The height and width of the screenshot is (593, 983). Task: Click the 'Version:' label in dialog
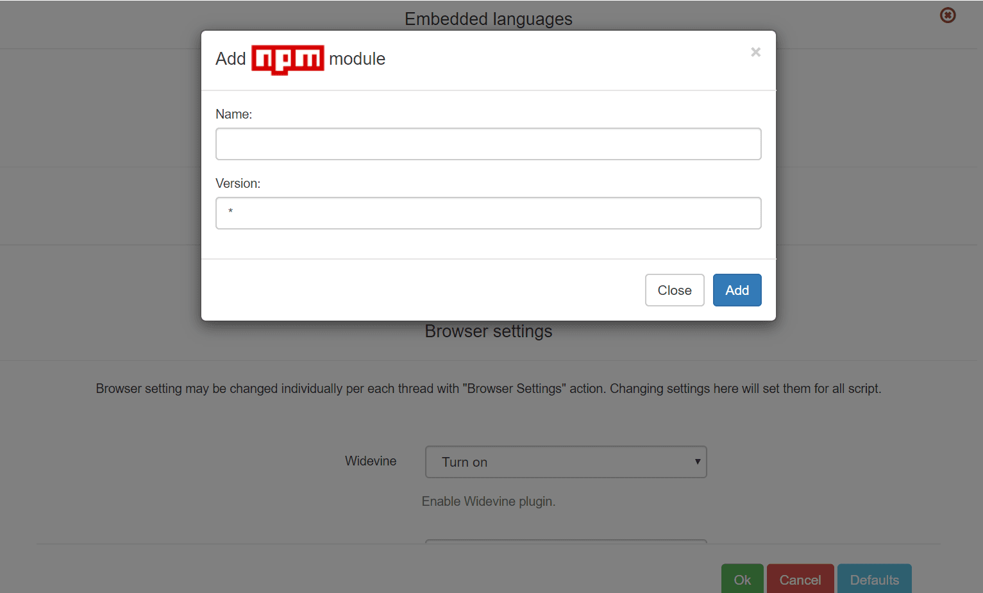click(238, 183)
